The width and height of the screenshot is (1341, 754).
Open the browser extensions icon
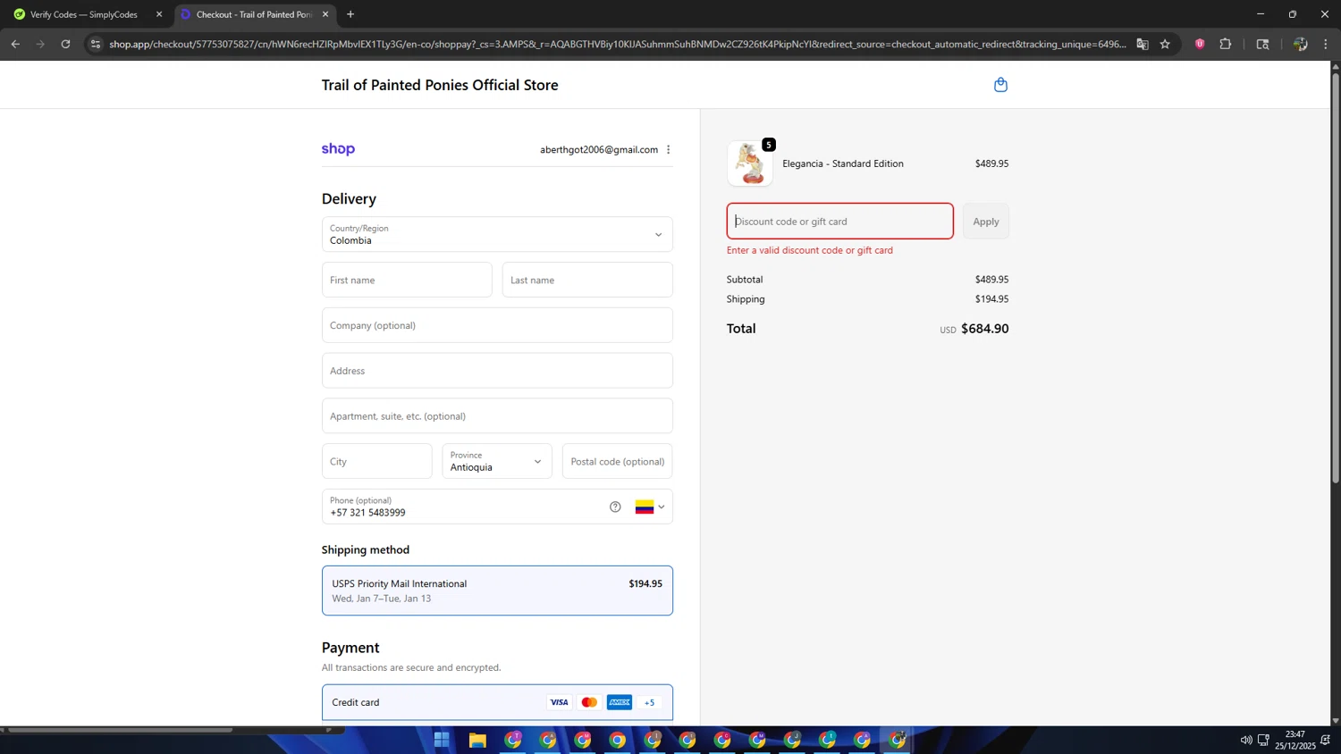pyautogui.click(x=1225, y=44)
